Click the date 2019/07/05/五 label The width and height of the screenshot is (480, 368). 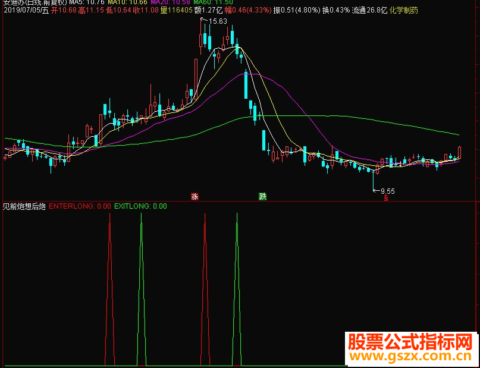[x=26, y=11]
